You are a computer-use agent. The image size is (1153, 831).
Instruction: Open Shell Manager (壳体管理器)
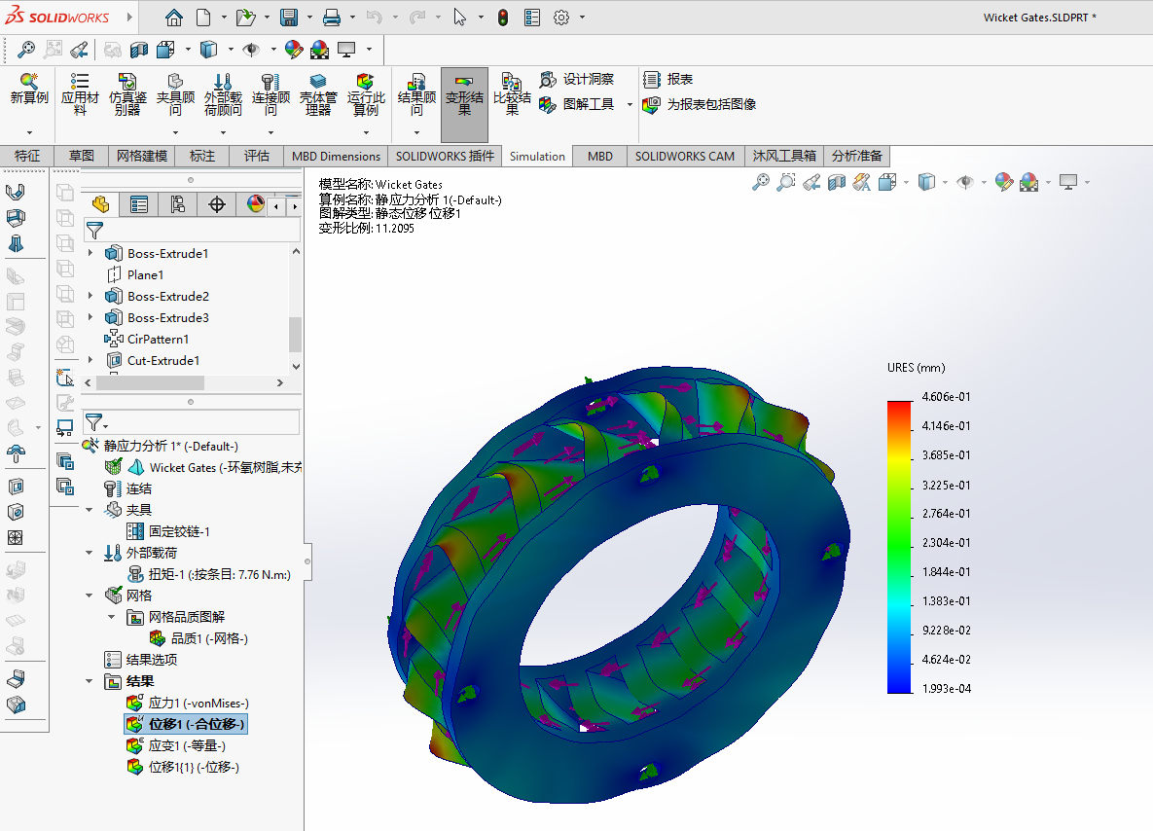tap(318, 96)
